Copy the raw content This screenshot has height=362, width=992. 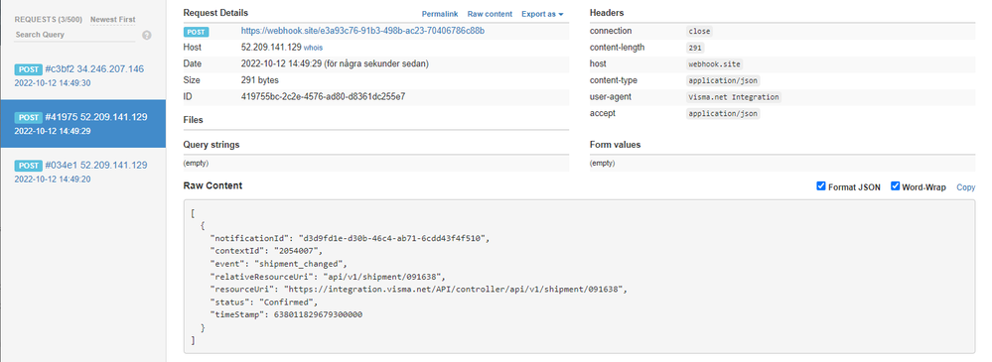pyautogui.click(x=965, y=187)
